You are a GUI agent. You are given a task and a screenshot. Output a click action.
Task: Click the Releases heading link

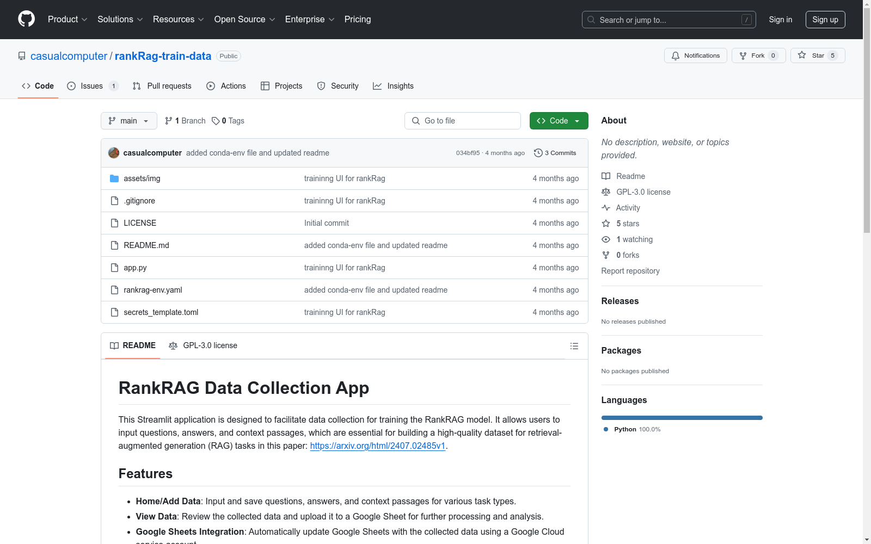click(620, 301)
